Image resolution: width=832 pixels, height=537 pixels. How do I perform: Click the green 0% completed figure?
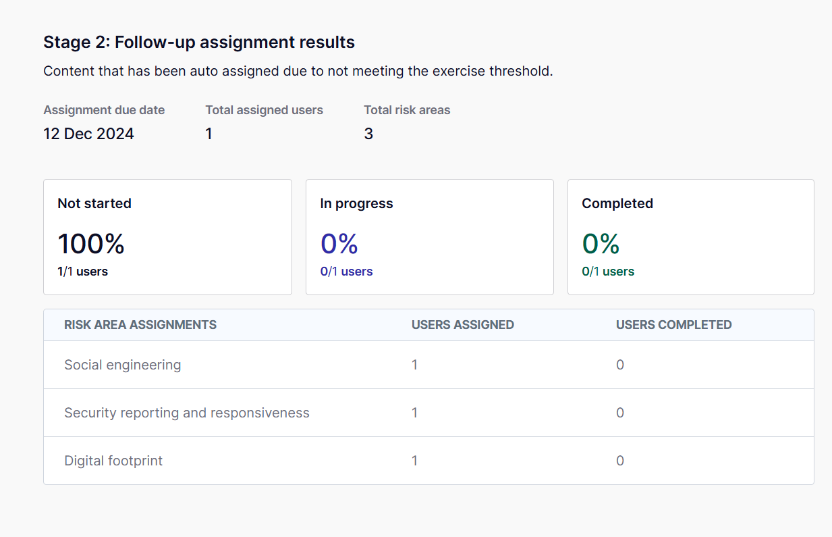click(601, 244)
